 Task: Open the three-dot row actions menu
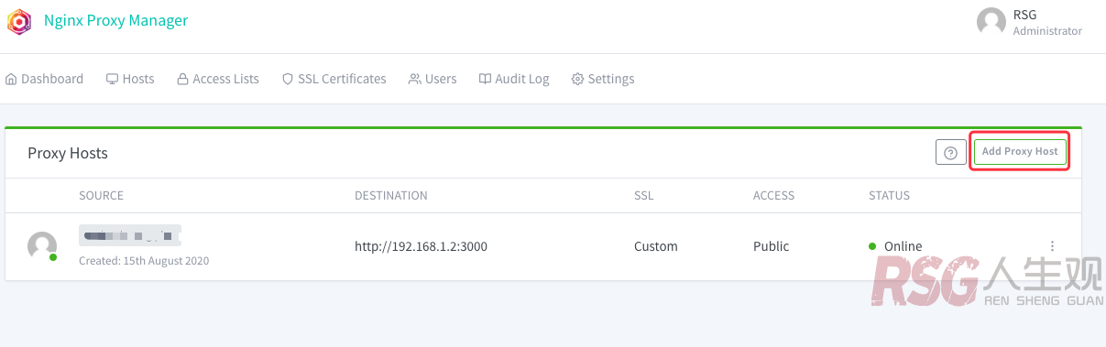coord(1053,246)
